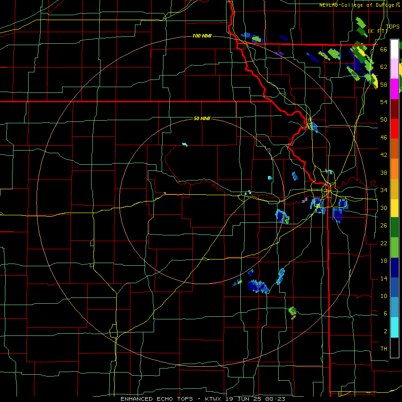
Task: Click the black TH legend swatch
Action: click(394, 348)
